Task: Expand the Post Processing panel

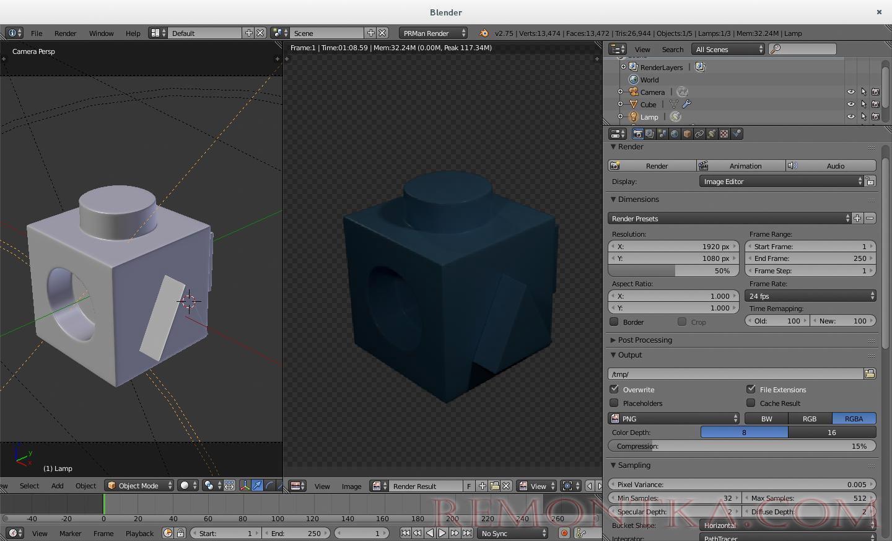Action: tap(645, 340)
